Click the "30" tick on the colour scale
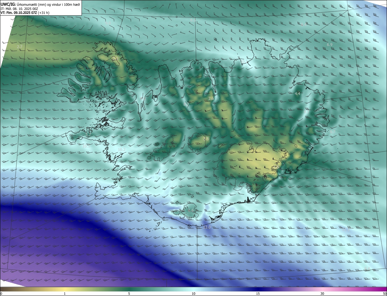 point(322,294)
